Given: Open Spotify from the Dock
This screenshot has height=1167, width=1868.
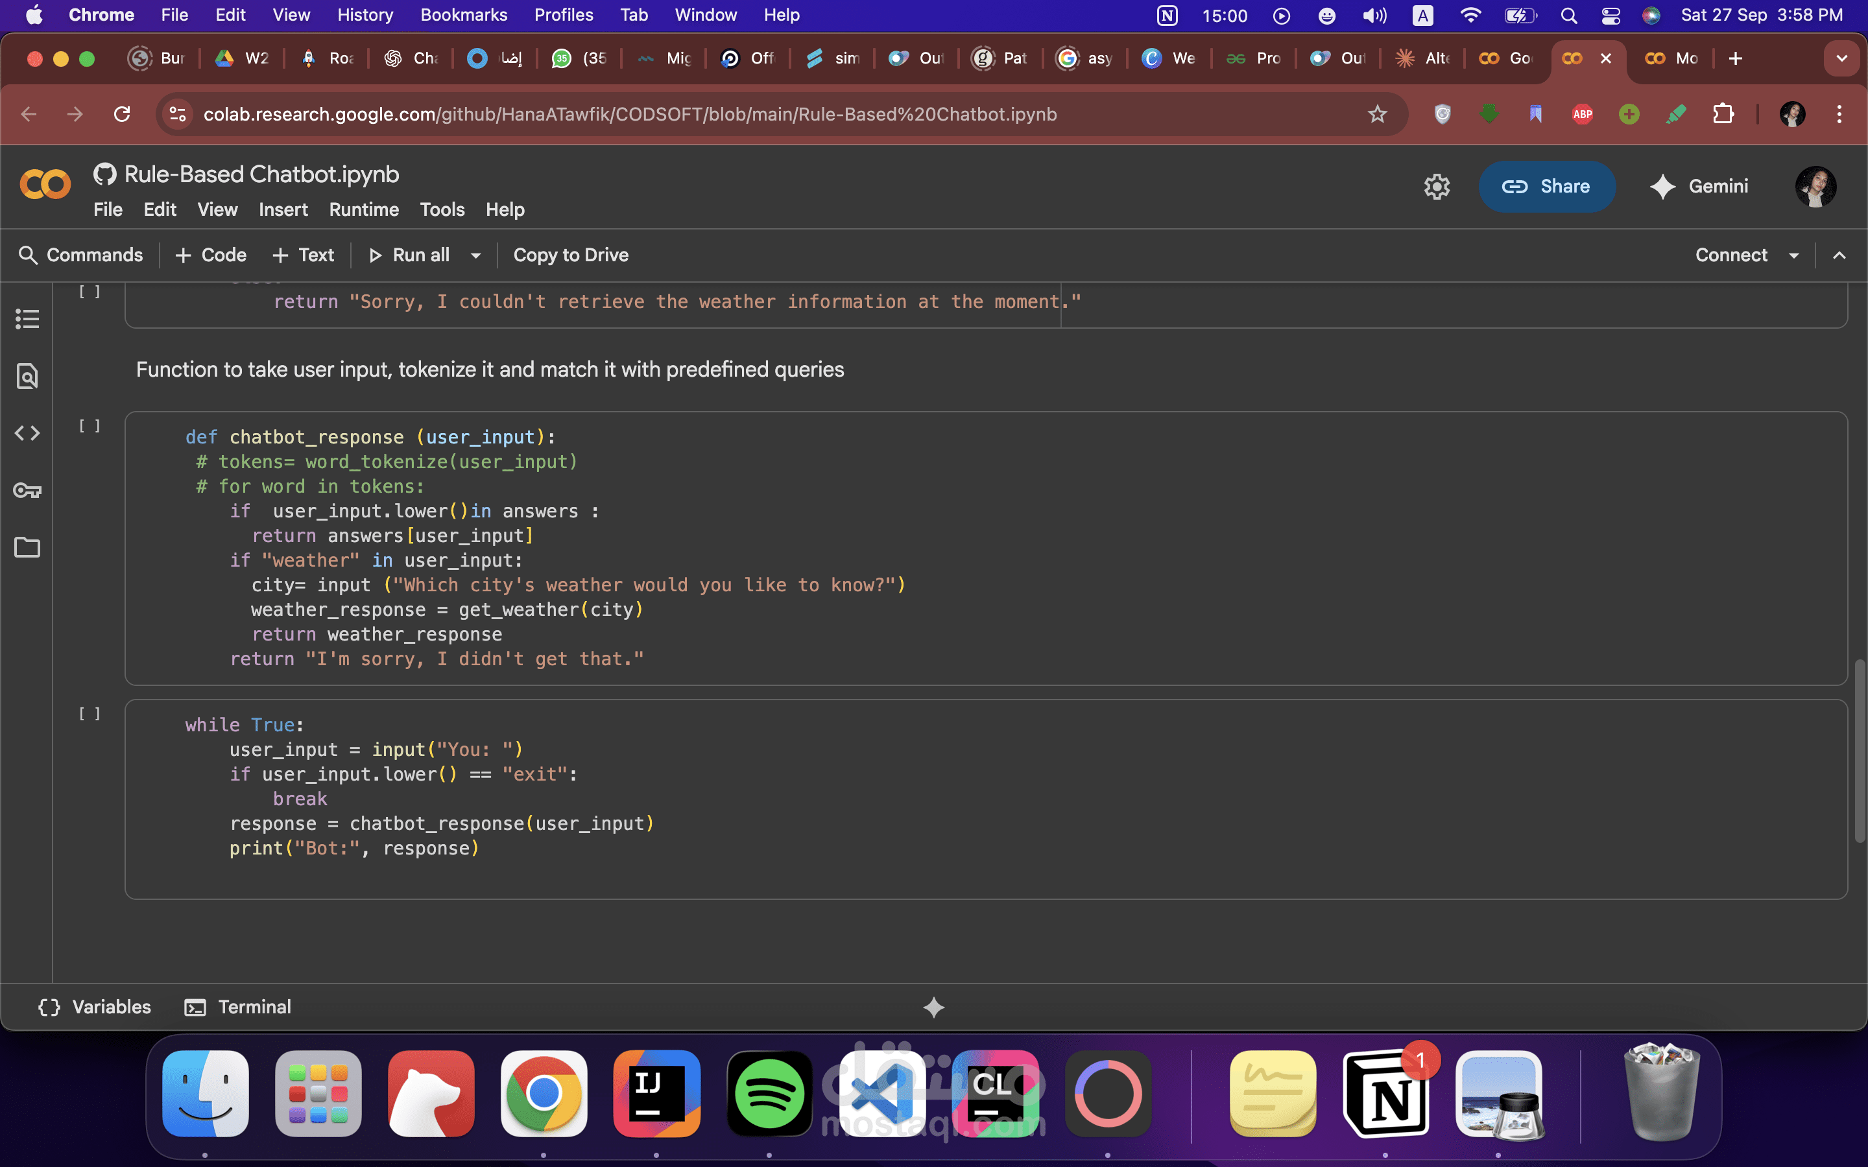Looking at the screenshot, I should coord(769,1094).
